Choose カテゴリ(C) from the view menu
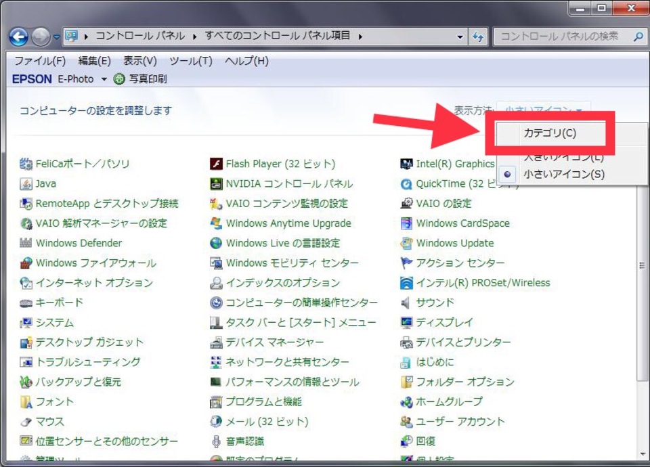The height and width of the screenshot is (467, 650). (x=550, y=133)
